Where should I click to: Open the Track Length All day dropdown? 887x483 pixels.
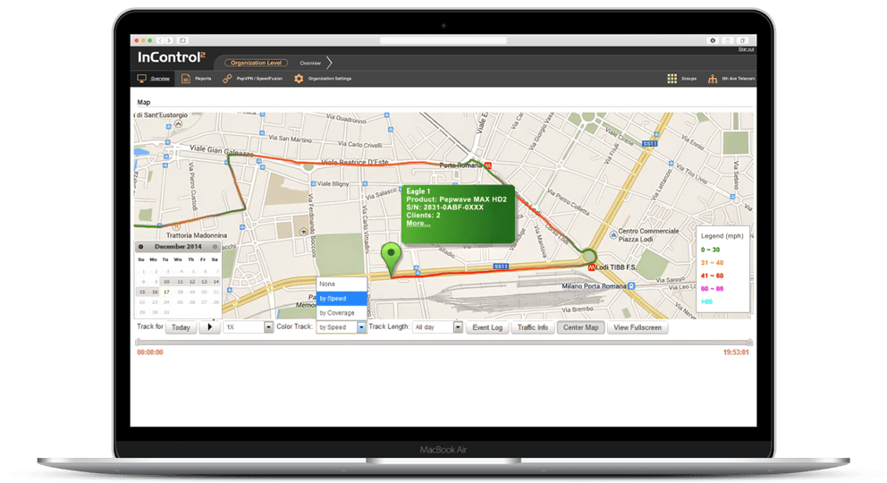pos(437,326)
